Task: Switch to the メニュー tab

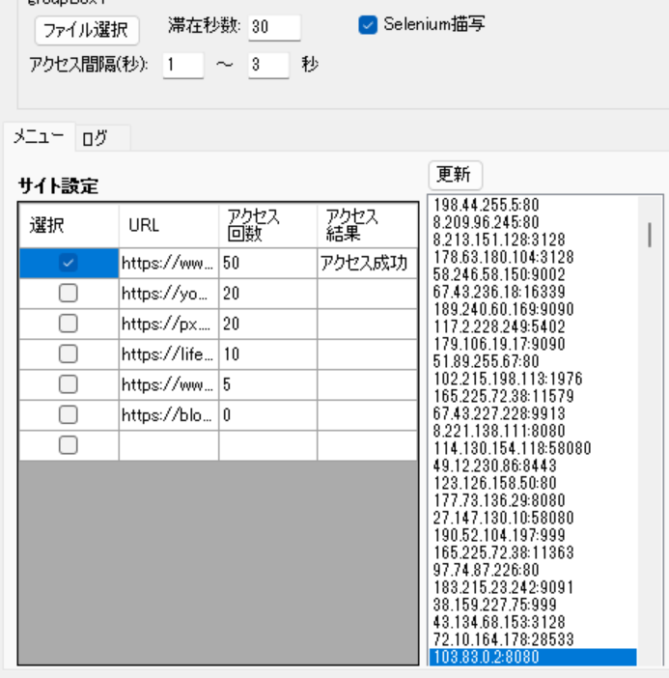Action: pos(39,137)
